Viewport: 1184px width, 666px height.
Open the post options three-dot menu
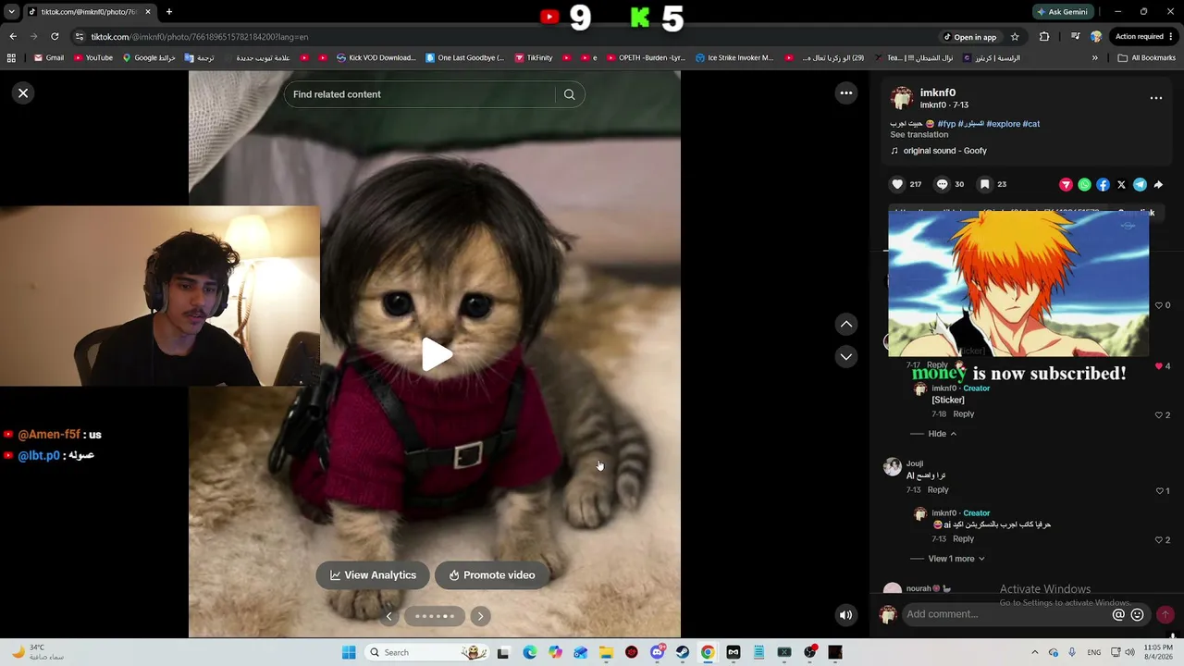click(x=1155, y=98)
